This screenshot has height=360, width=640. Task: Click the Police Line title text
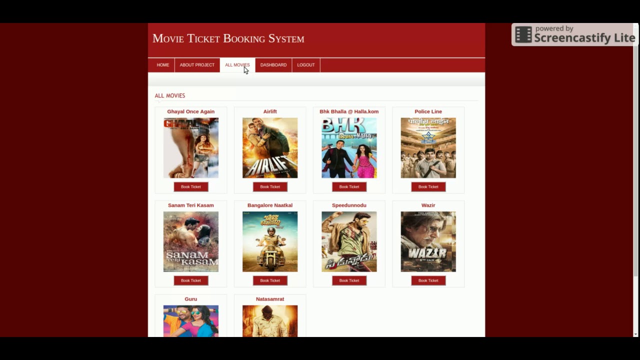428,111
